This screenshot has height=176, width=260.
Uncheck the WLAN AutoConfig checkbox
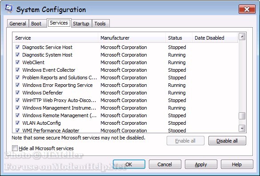[17, 123]
